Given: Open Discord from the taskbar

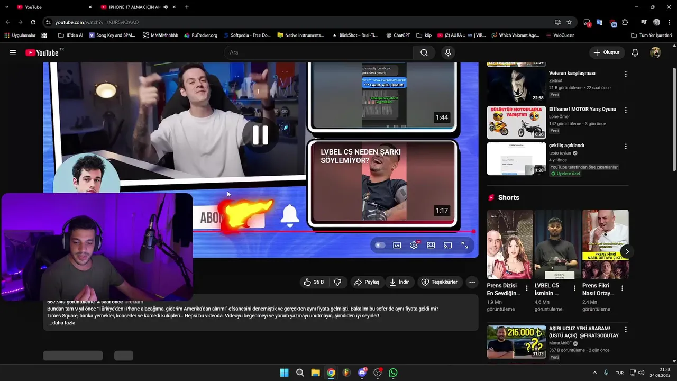Looking at the screenshot, I should pos(362,373).
